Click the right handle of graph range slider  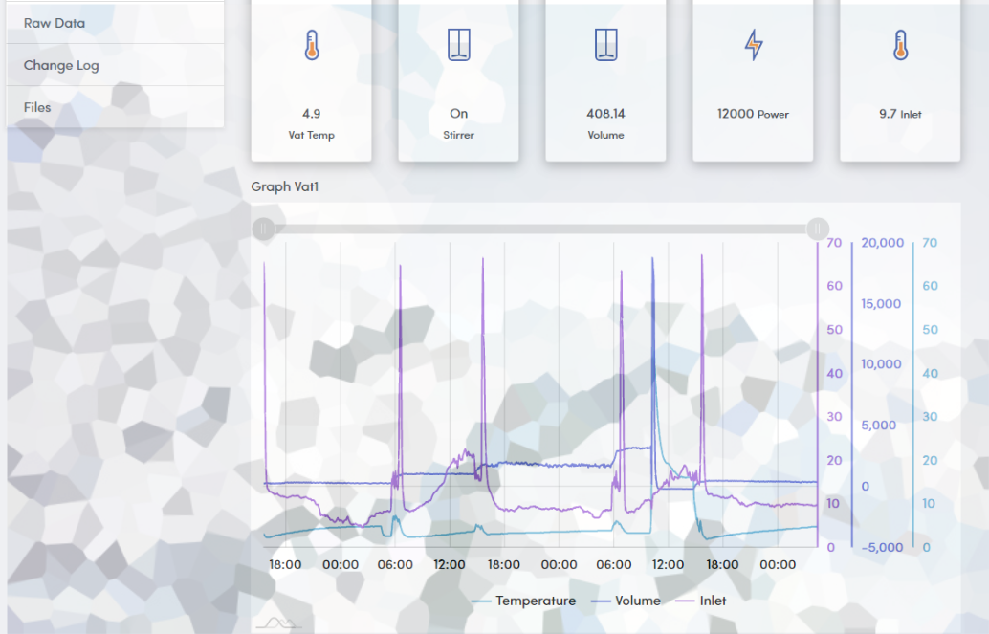point(818,229)
